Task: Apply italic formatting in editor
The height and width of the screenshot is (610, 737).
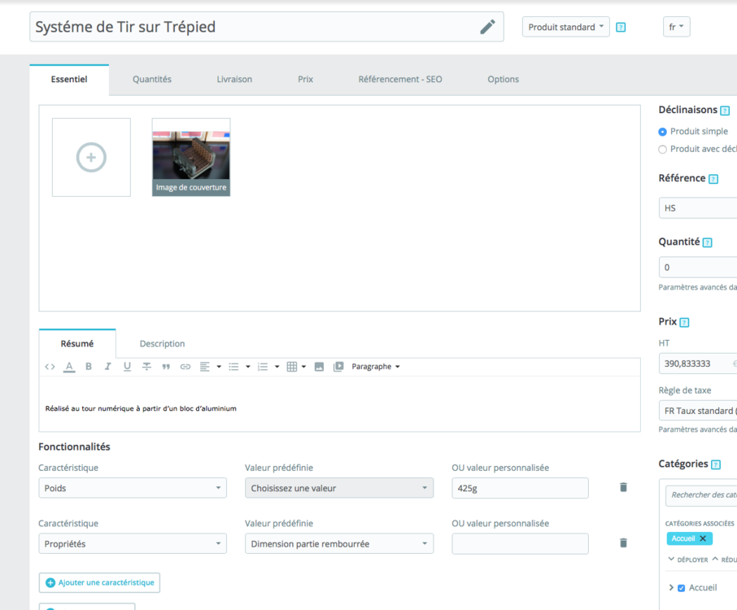Action: [107, 367]
